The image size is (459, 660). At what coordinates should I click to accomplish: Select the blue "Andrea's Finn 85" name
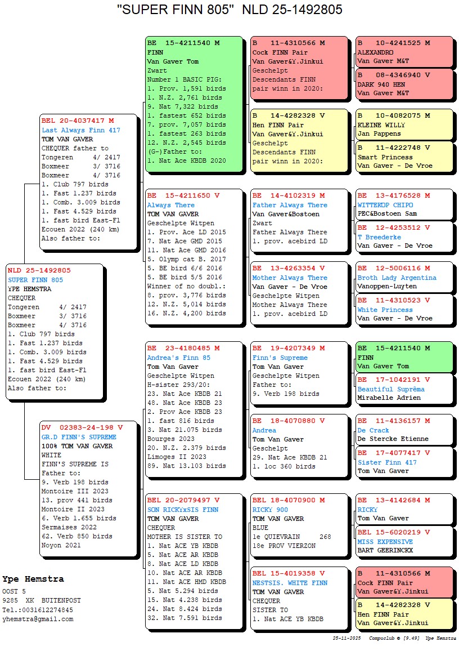pyautogui.click(x=179, y=358)
